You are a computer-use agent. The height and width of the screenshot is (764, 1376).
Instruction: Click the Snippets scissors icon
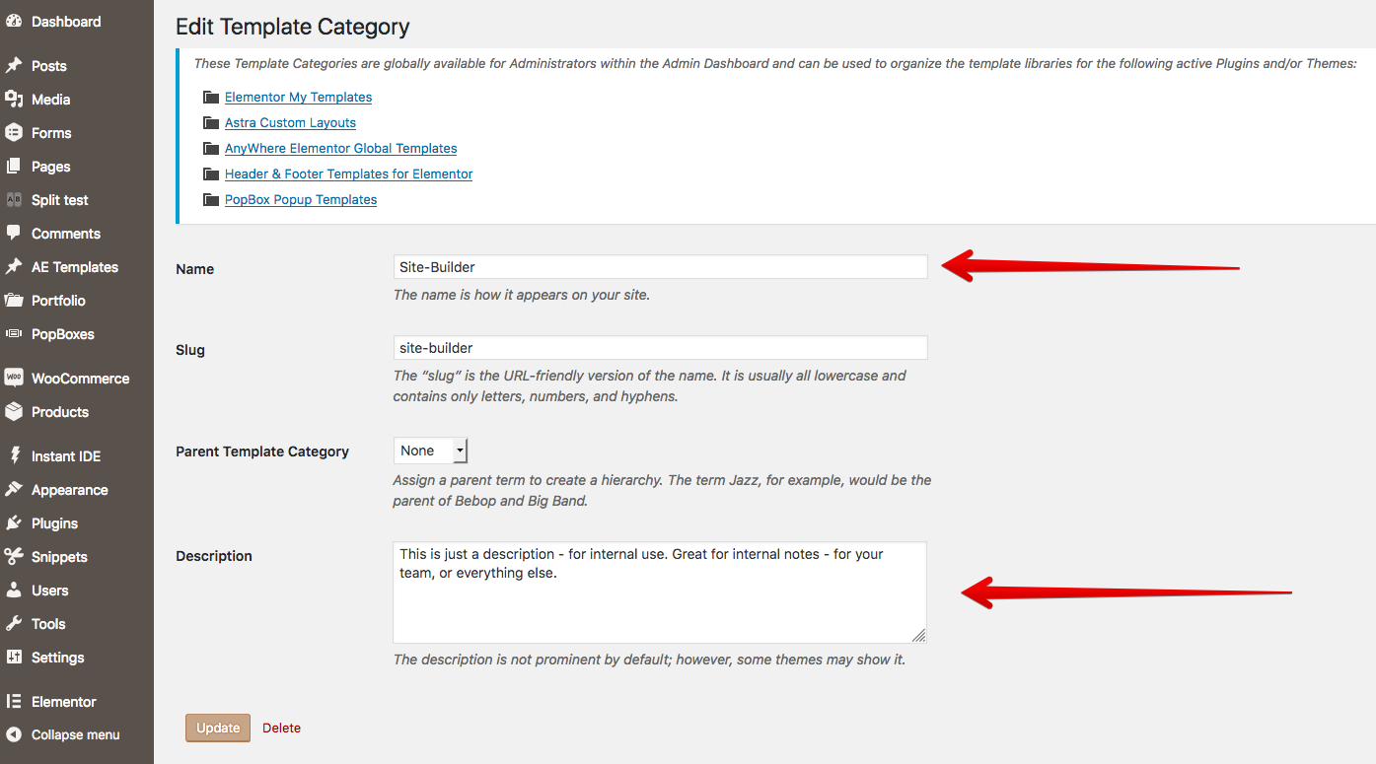pos(14,557)
